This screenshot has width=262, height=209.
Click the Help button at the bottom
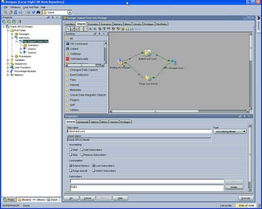coord(120,198)
